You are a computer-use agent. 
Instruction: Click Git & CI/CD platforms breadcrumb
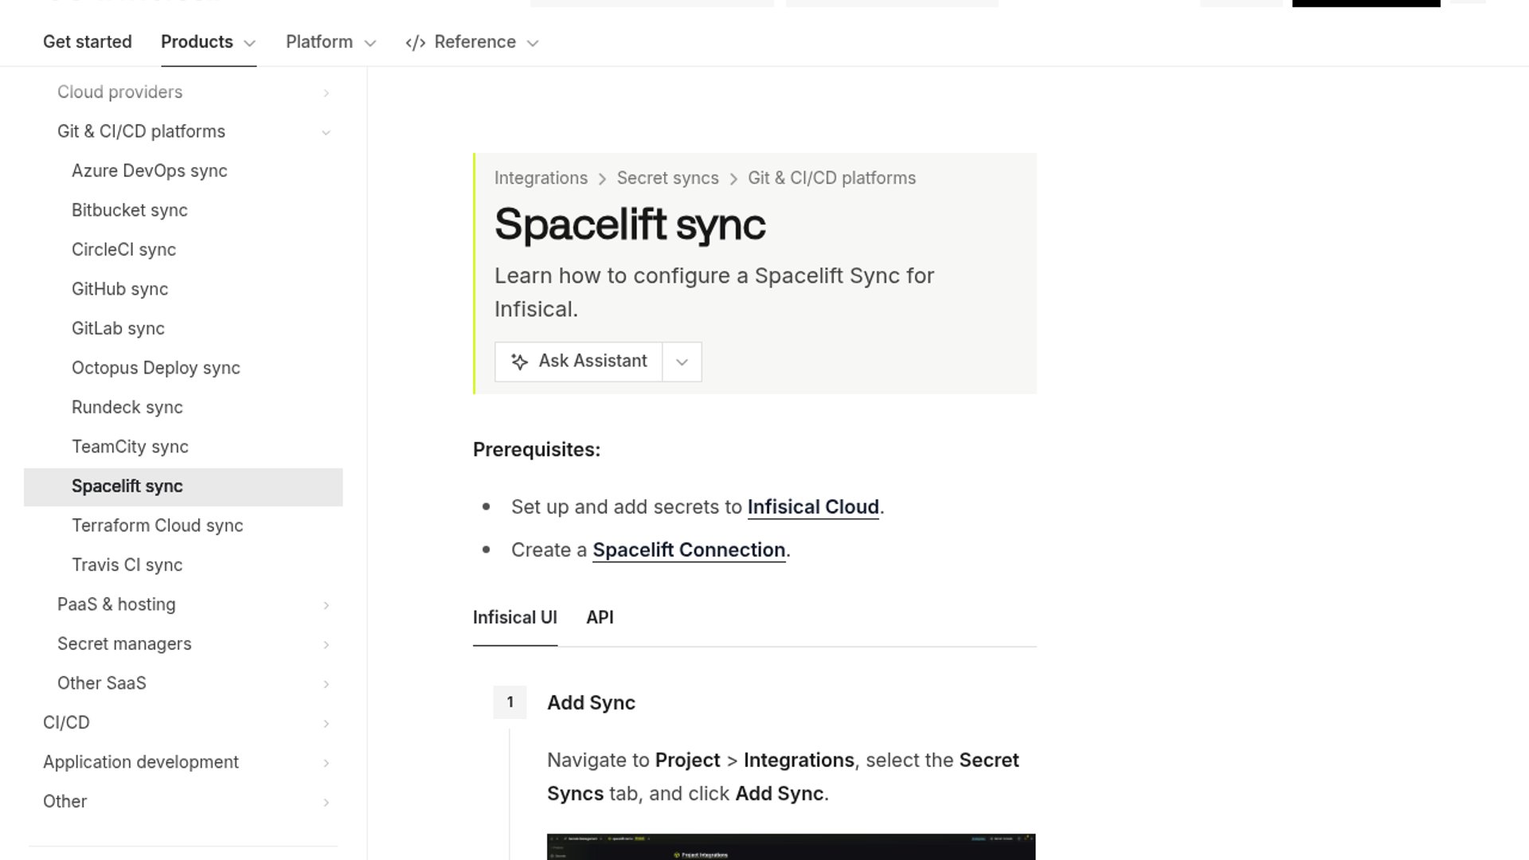[831, 178]
